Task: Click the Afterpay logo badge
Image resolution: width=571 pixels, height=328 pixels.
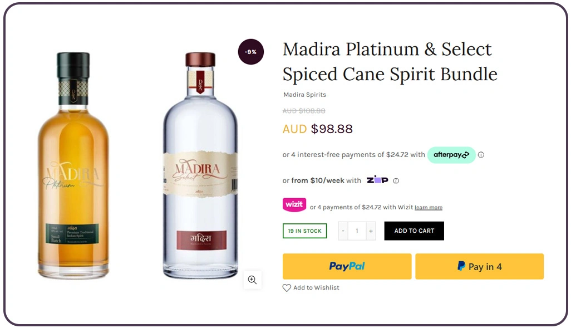Action: pos(451,155)
